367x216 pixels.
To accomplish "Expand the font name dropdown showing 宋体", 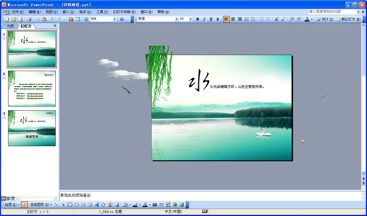I will 177,19.
